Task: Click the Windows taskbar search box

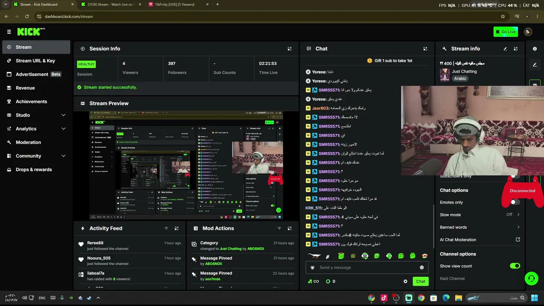Action: coord(496,298)
